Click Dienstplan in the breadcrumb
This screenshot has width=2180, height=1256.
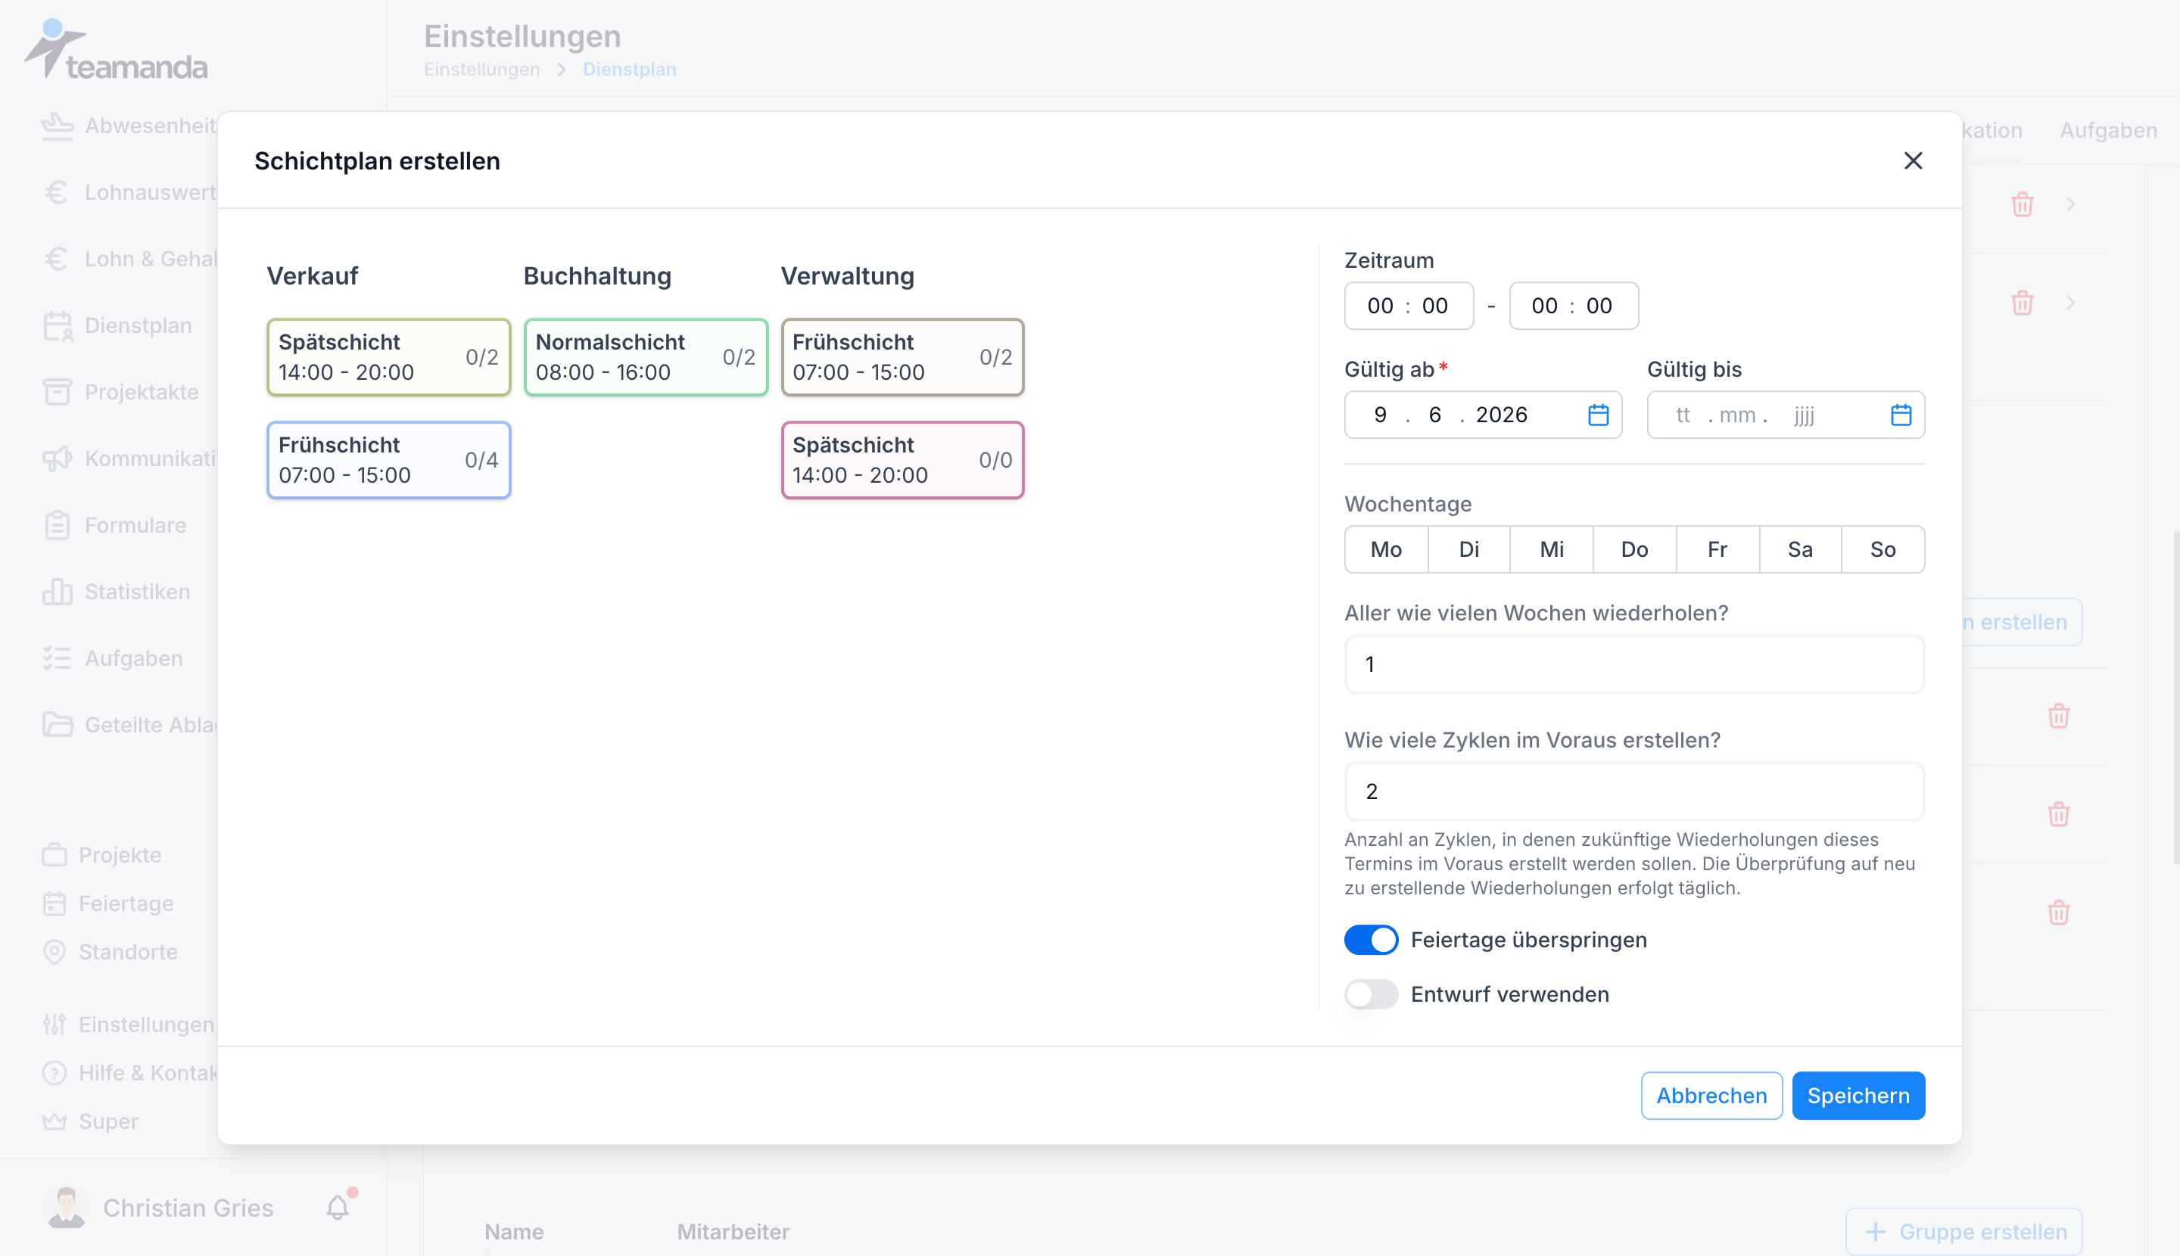629,69
